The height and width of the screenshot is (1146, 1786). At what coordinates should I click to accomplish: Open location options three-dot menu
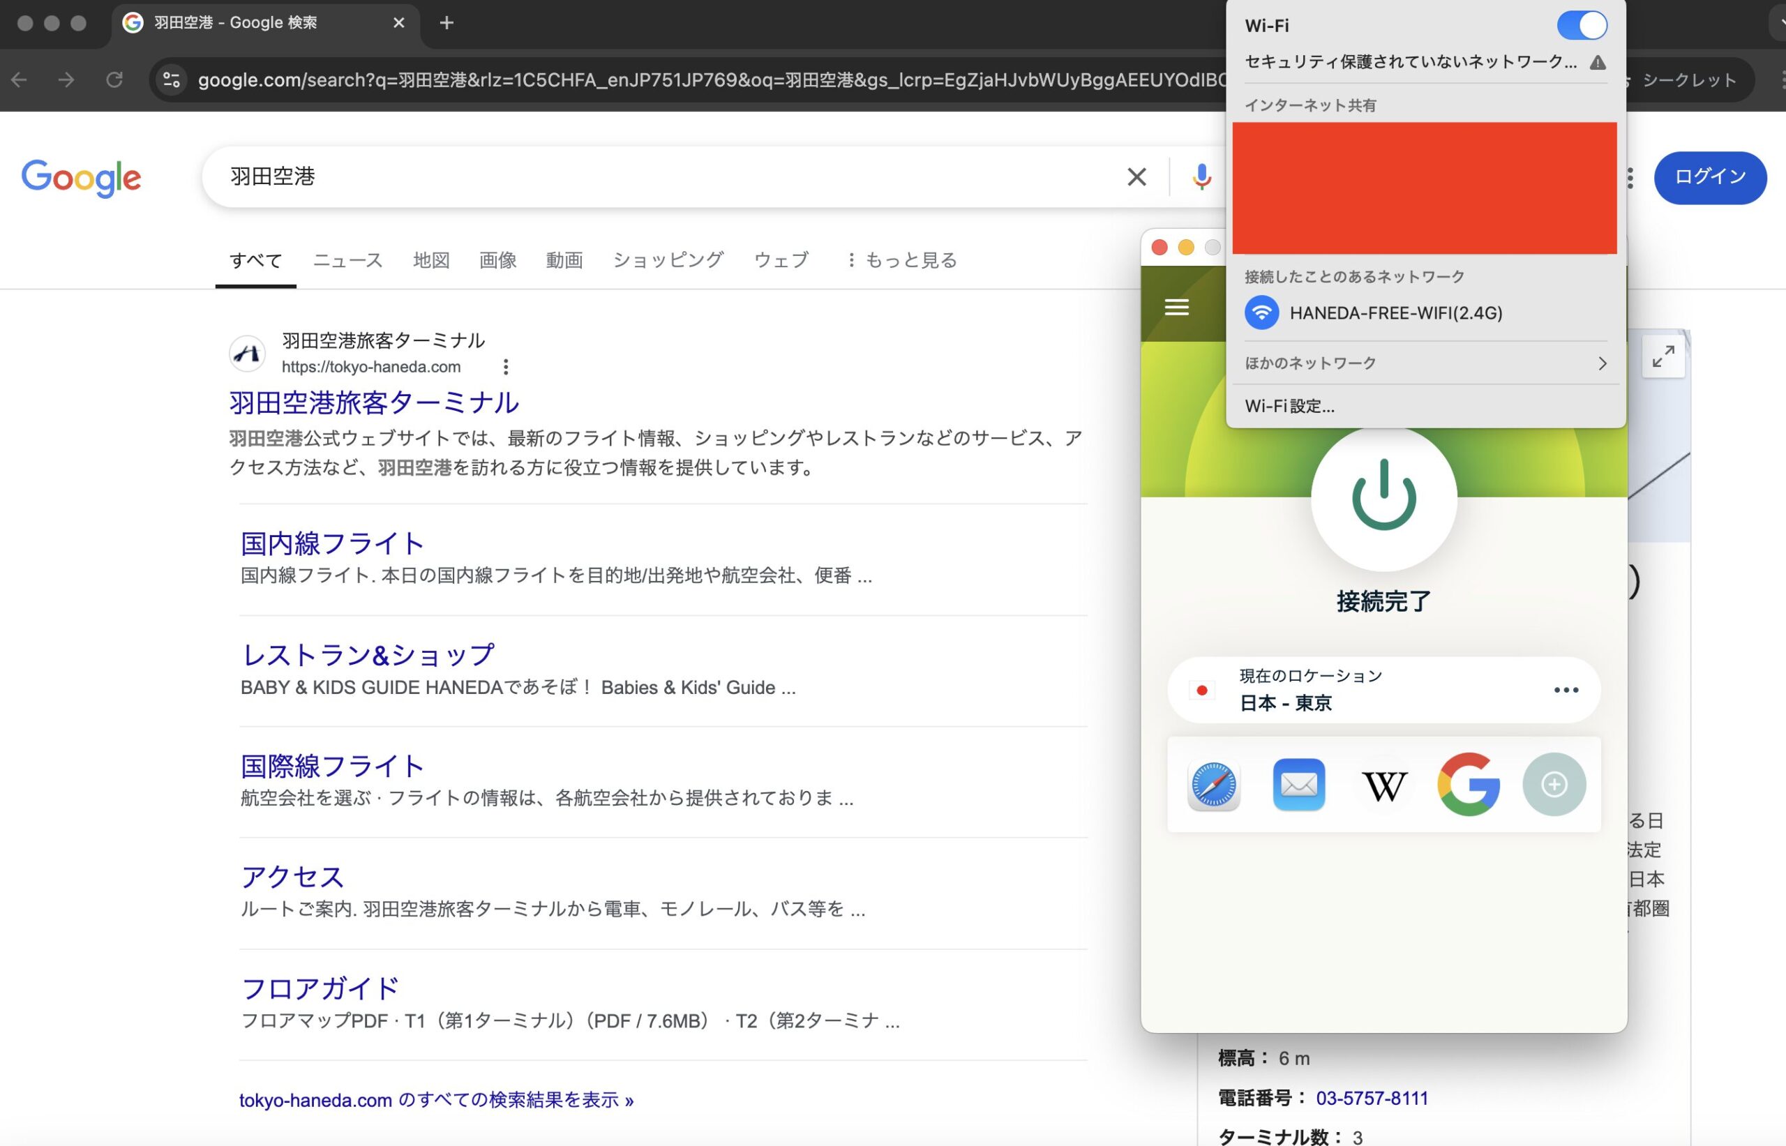1566,690
